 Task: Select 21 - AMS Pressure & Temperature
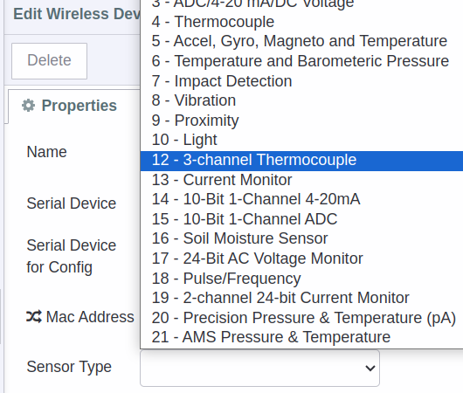(x=301, y=337)
